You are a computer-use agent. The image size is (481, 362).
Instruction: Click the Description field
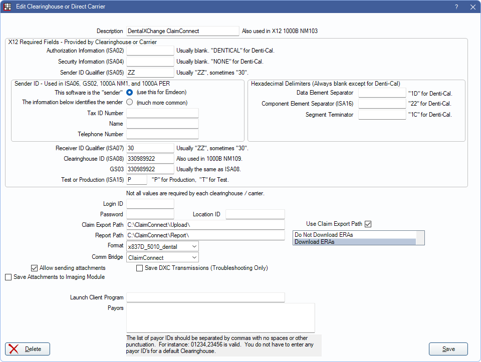pos(182,31)
